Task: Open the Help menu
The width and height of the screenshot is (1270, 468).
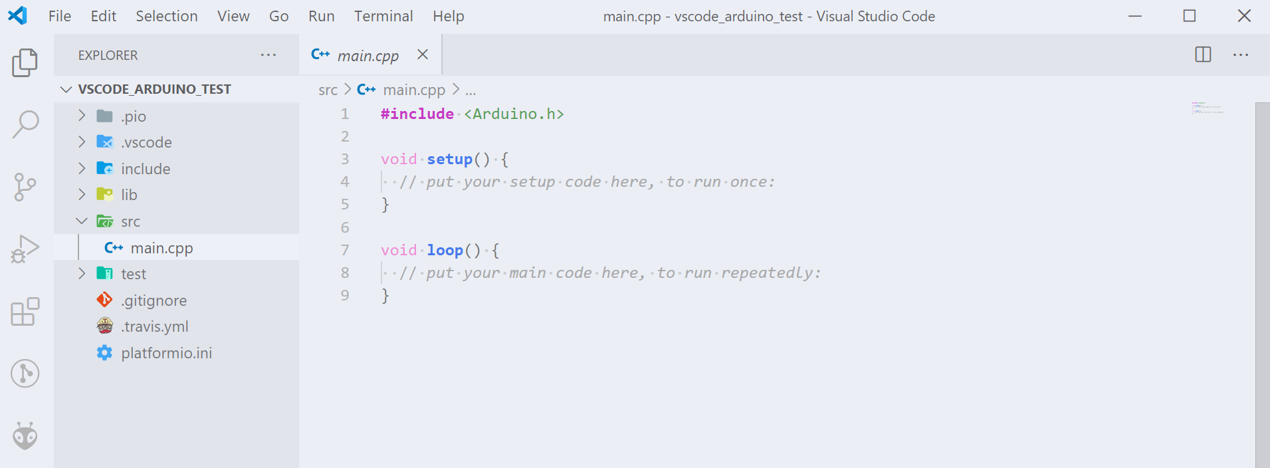Action: pyautogui.click(x=449, y=16)
